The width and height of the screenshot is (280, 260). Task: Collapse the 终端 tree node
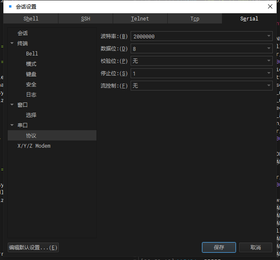pos(12,43)
